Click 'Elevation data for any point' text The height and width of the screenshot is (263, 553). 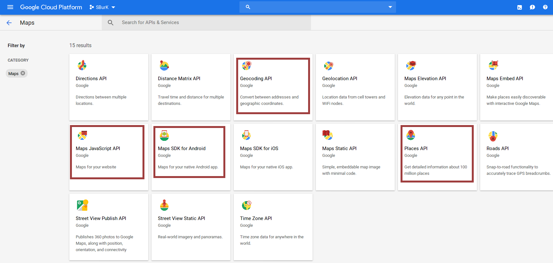point(434,100)
